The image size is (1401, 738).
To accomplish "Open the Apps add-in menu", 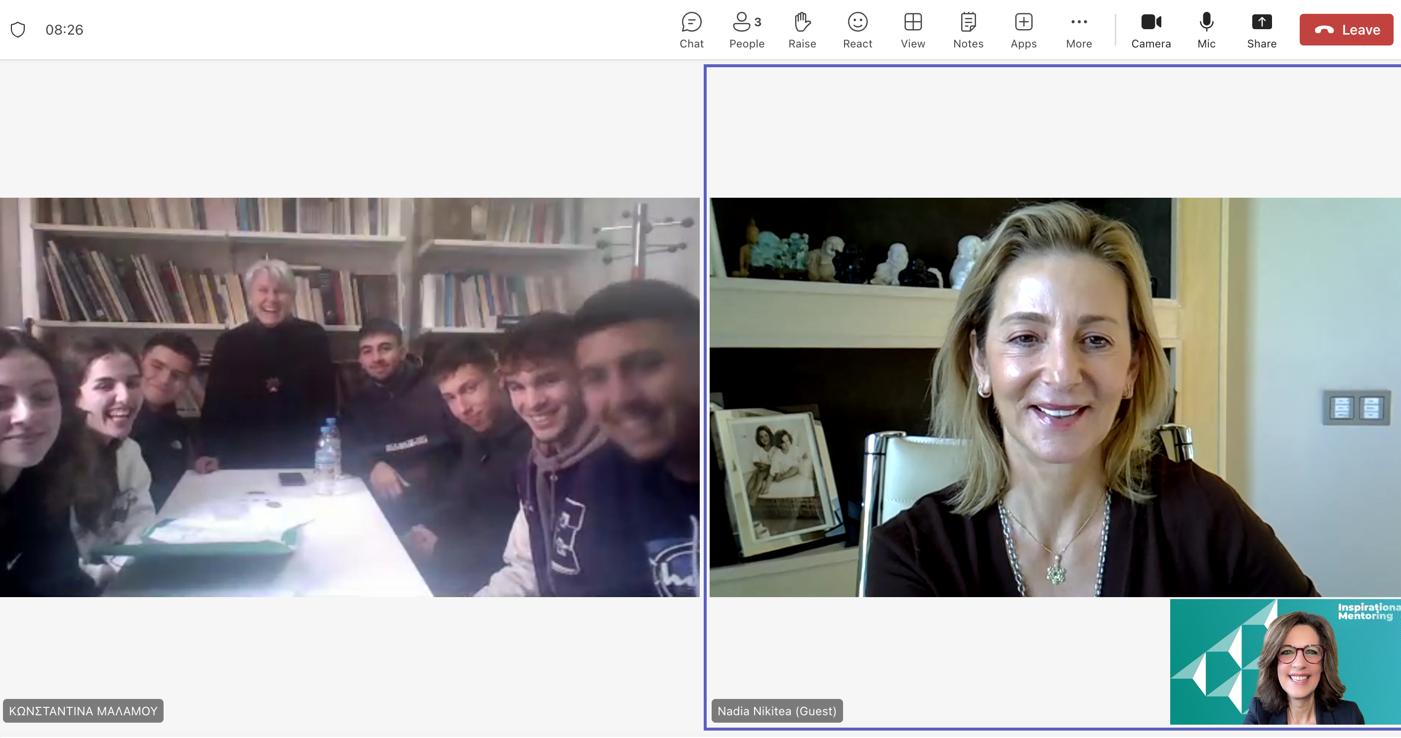I will click(x=1023, y=31).
